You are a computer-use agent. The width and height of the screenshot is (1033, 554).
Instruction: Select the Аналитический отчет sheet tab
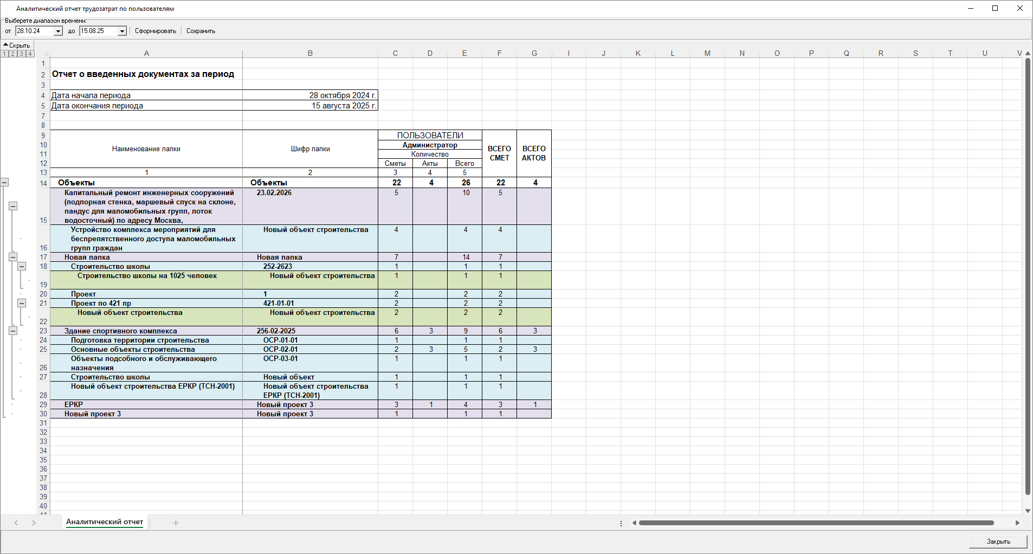pos(105,522)
